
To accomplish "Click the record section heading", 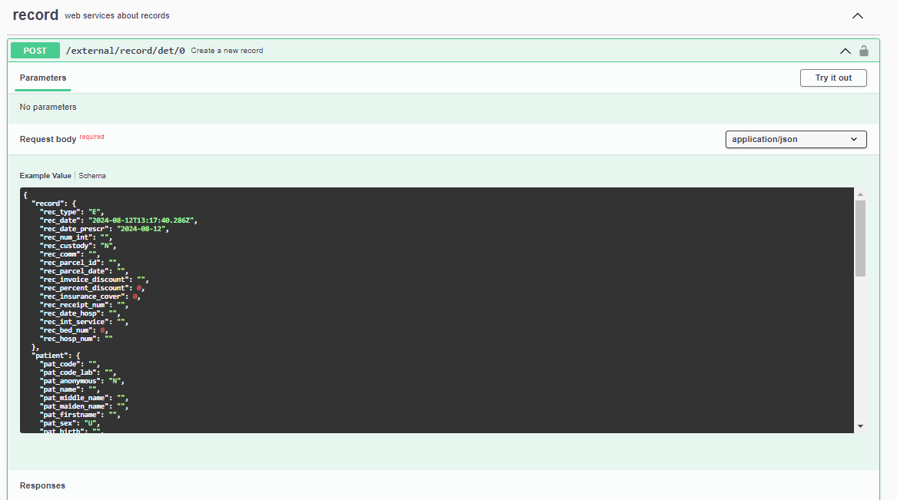I will pyautogui.click(x=35, y=15).
